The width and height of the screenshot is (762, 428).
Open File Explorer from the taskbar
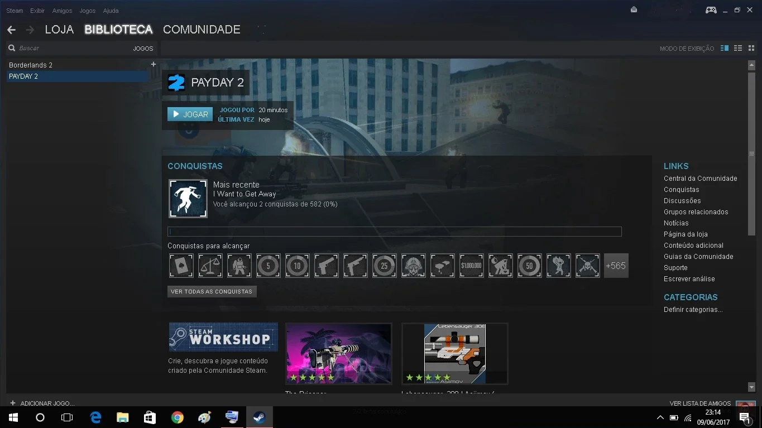tap(123, 417)
